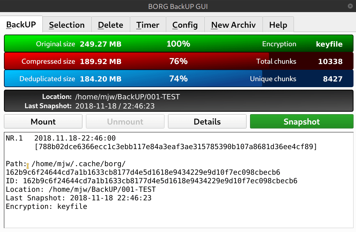Open the Timer tab
Image resolution: width=356 pixels, height=232 pixels.
tap(148, 25)
